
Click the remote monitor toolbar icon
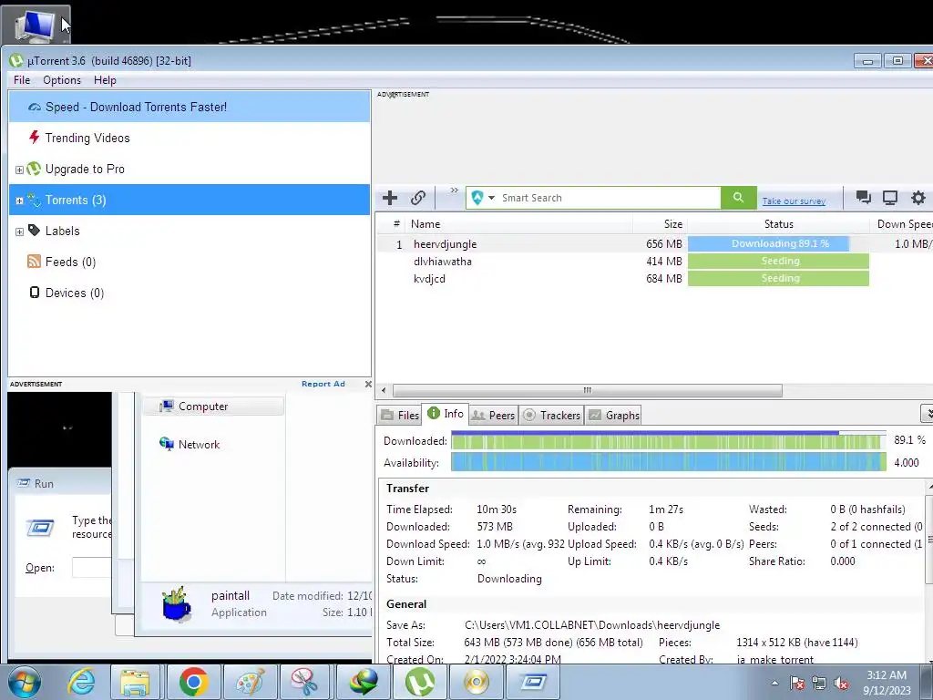click(x=890, y=198)
